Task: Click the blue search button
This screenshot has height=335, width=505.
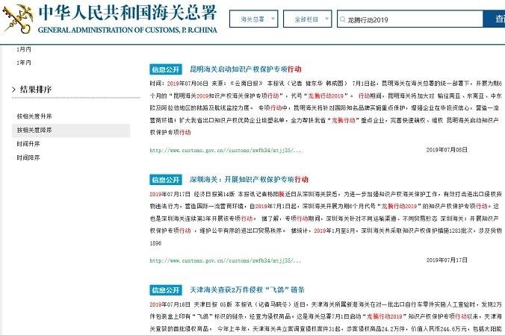Action: (x=495, y=19)
